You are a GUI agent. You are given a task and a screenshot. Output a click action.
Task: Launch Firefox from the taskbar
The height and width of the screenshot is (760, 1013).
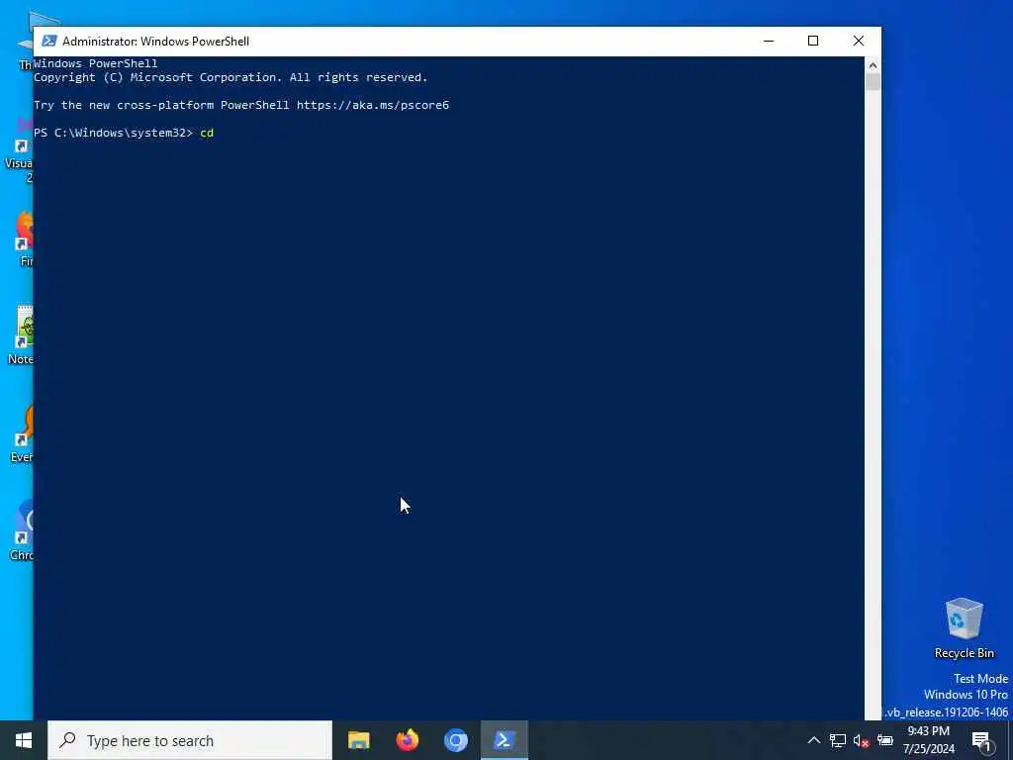[407, 740]
